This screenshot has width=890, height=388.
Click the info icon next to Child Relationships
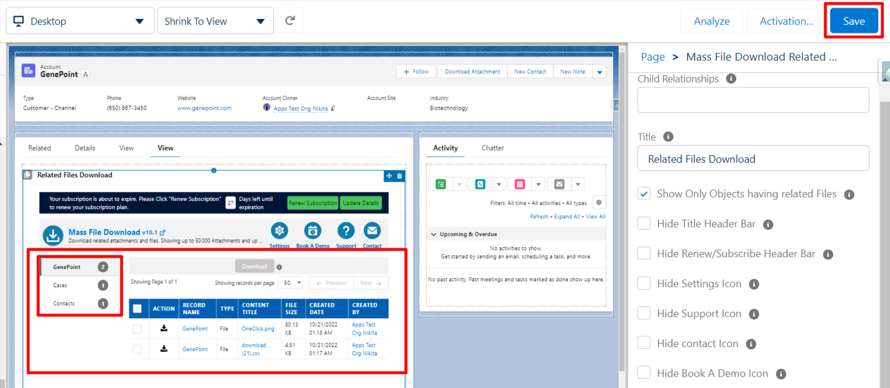coord(731,79)
